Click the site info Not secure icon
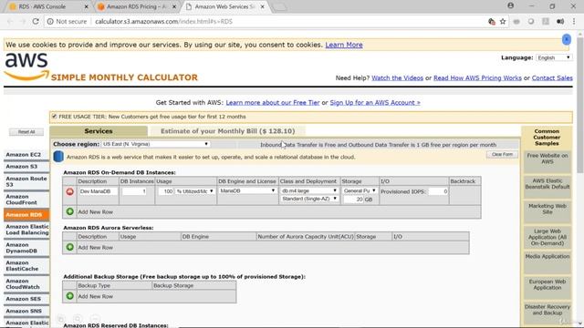584x328 pixels. [x=50, y=22]
